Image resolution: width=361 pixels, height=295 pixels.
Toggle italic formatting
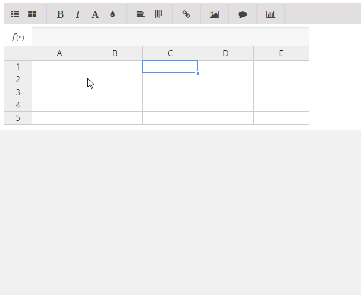[78, 14]
